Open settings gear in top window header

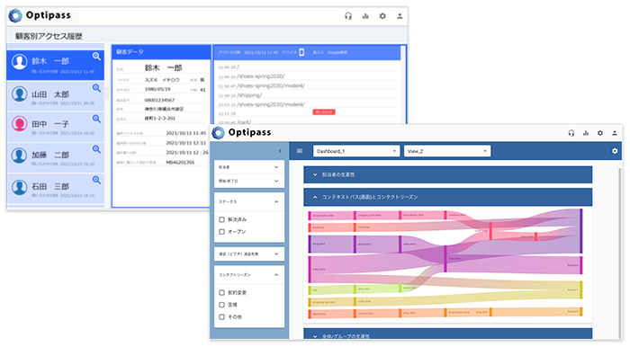[x=382, y=16]
